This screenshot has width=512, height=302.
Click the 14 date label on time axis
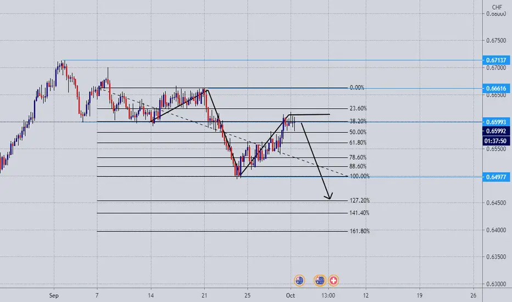pyautogui.click(x=151, y=295)
